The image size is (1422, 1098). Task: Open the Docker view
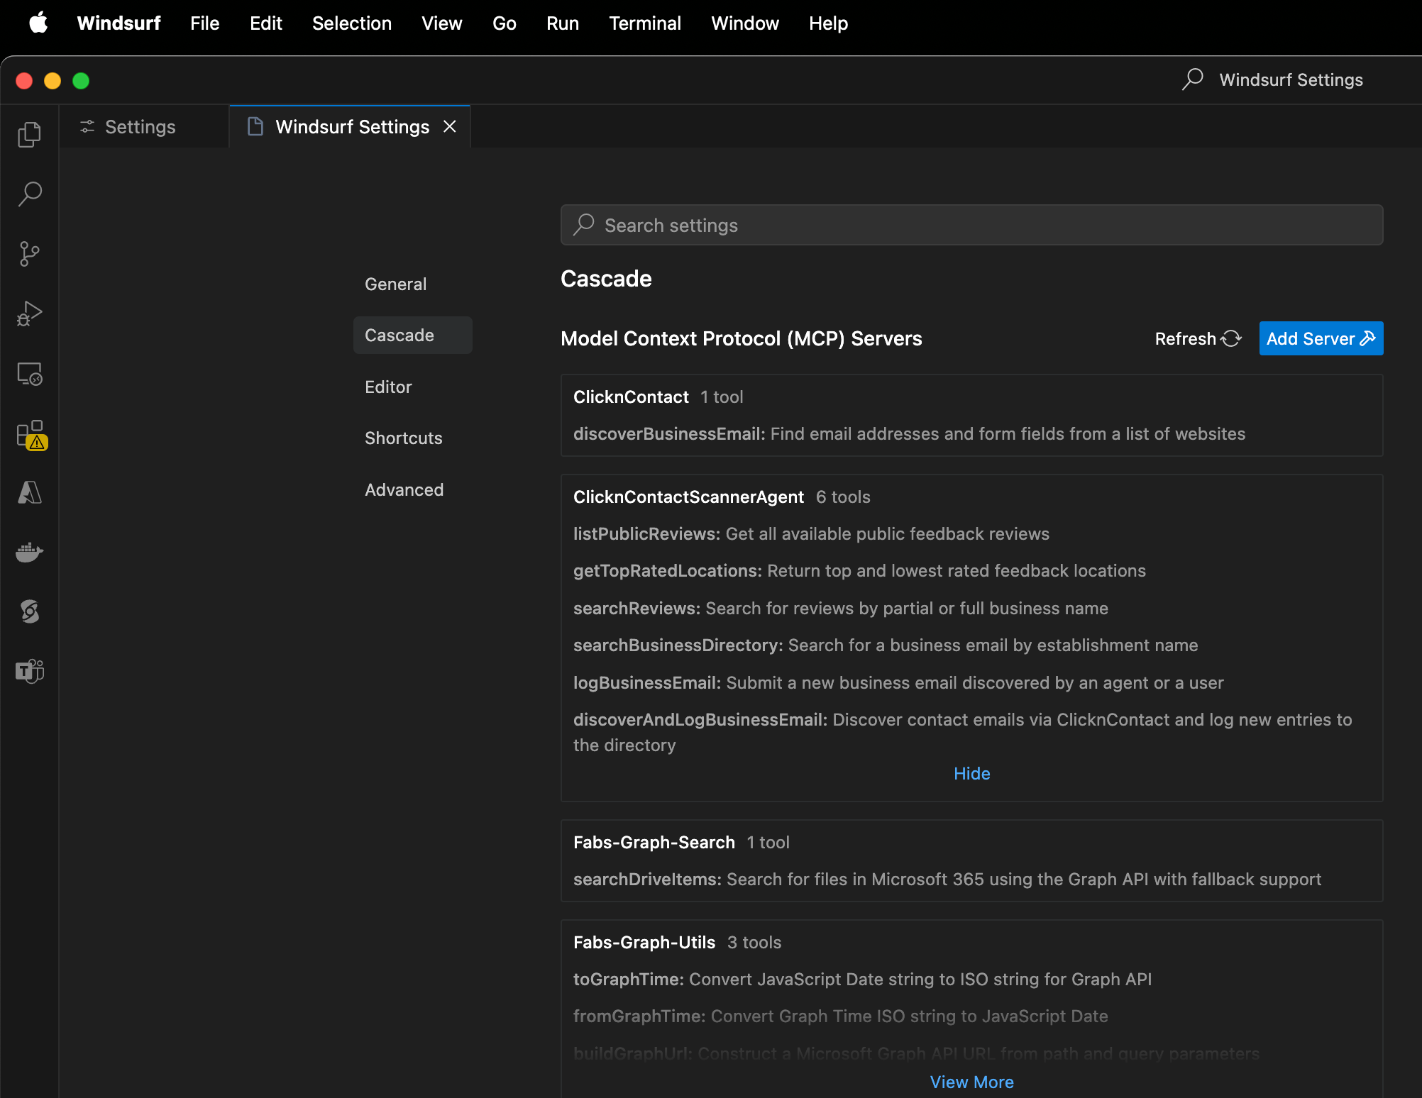[x=29, y=552]
